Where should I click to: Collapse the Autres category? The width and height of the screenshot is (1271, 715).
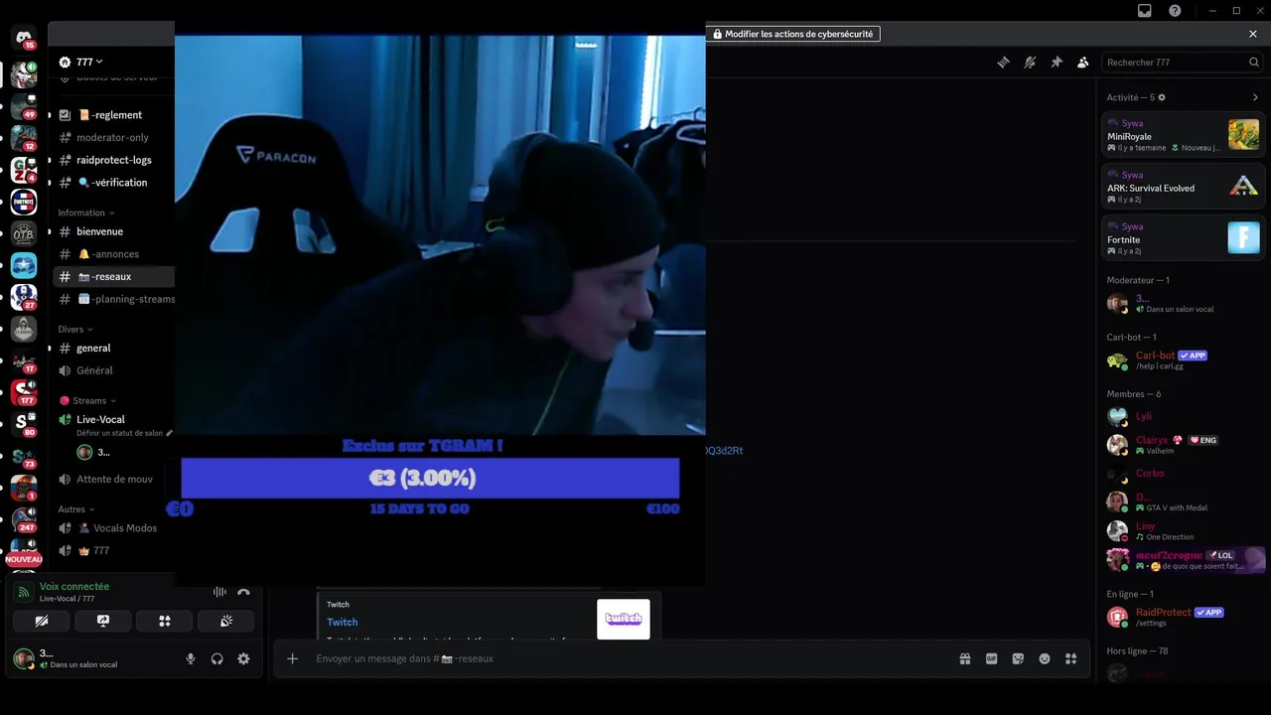[75, 508]
